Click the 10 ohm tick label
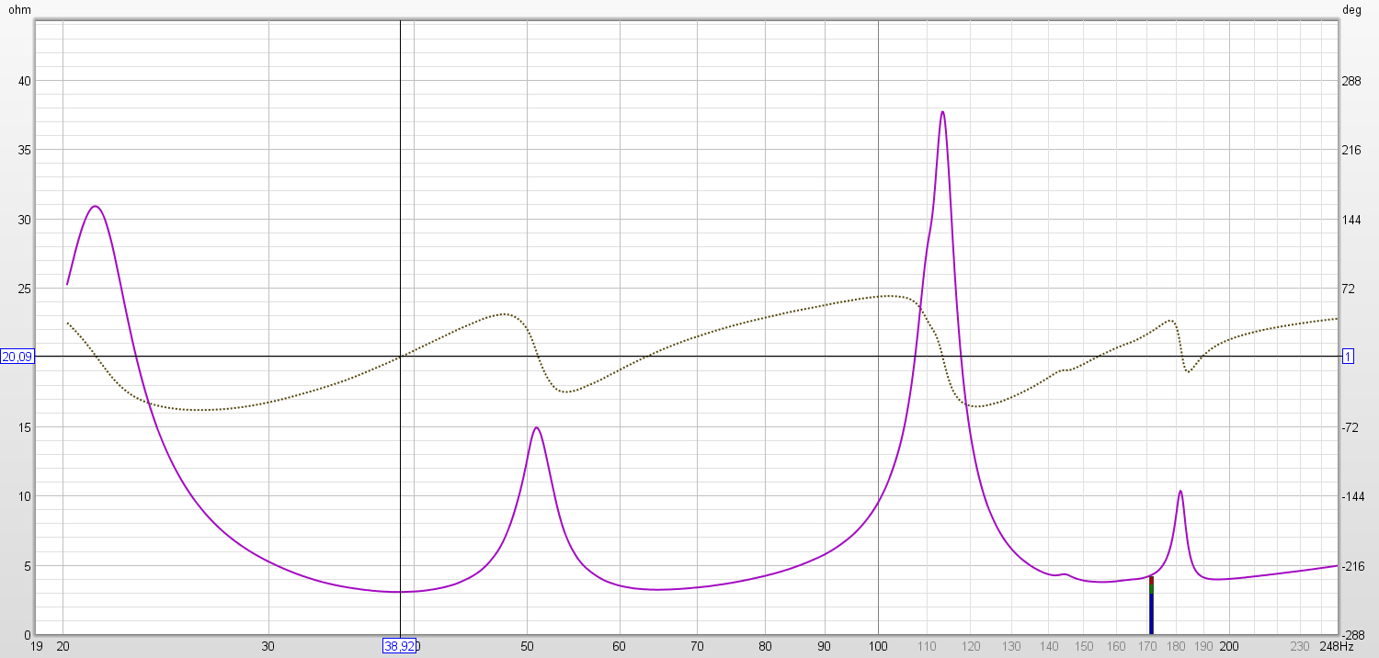Screen dimensions: 1379x658 25,496
